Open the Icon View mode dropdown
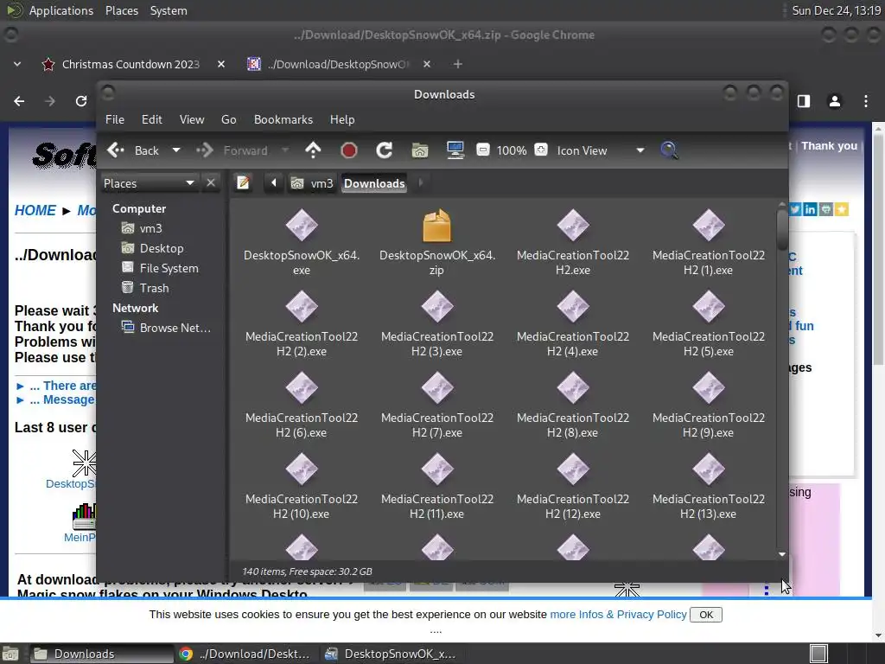 tap(600, 150)
